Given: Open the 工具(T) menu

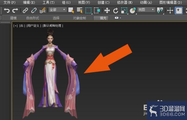Looking at the screenshot, I should click(x=49, y=2).
